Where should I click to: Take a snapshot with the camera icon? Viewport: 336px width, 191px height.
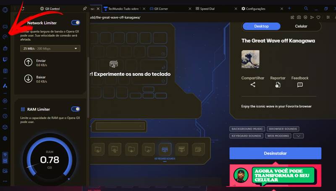coord(299,17)
